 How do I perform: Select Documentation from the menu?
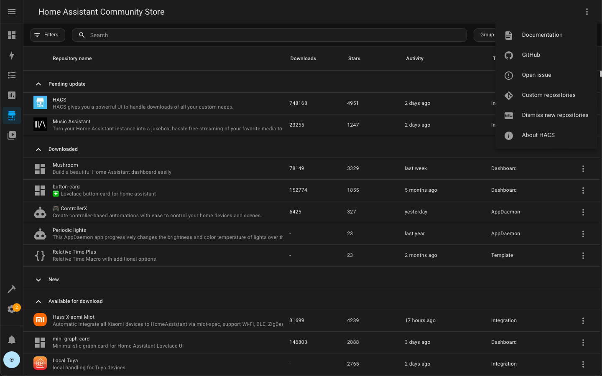546,35
